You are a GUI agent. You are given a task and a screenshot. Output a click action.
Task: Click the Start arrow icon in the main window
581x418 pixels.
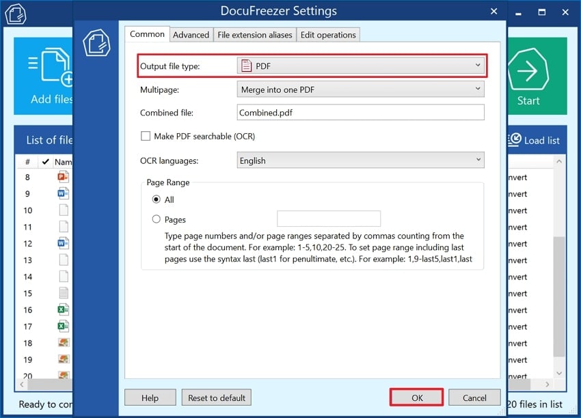(528, 70)
